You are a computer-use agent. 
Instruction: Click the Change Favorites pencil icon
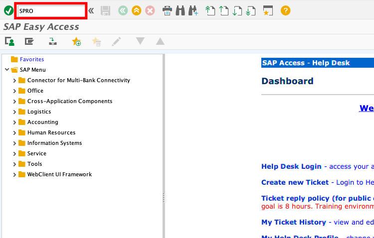(116, 41)
